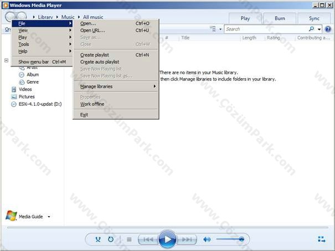Open the Tools submenu

(42, 44)
